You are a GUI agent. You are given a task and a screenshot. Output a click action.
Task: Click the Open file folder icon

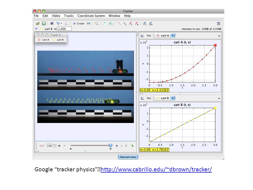tap(38, 23)
